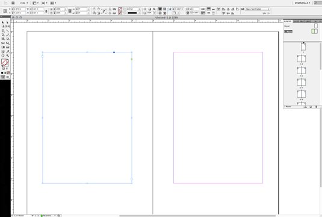Select the Pencil tool

(x=7, y=35)
